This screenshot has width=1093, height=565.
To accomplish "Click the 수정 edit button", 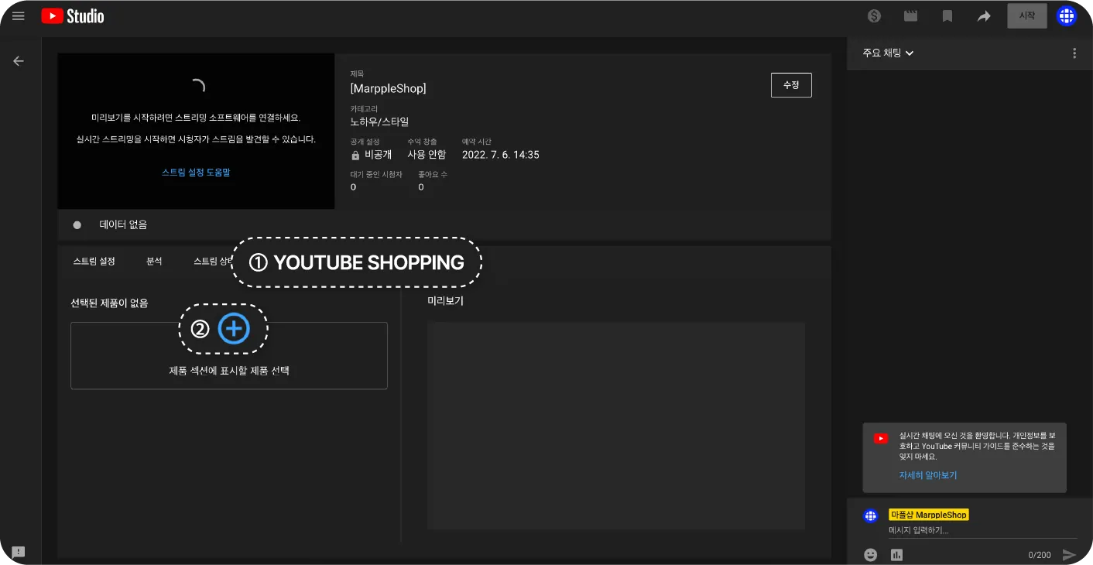I will (x=791, y=85).
